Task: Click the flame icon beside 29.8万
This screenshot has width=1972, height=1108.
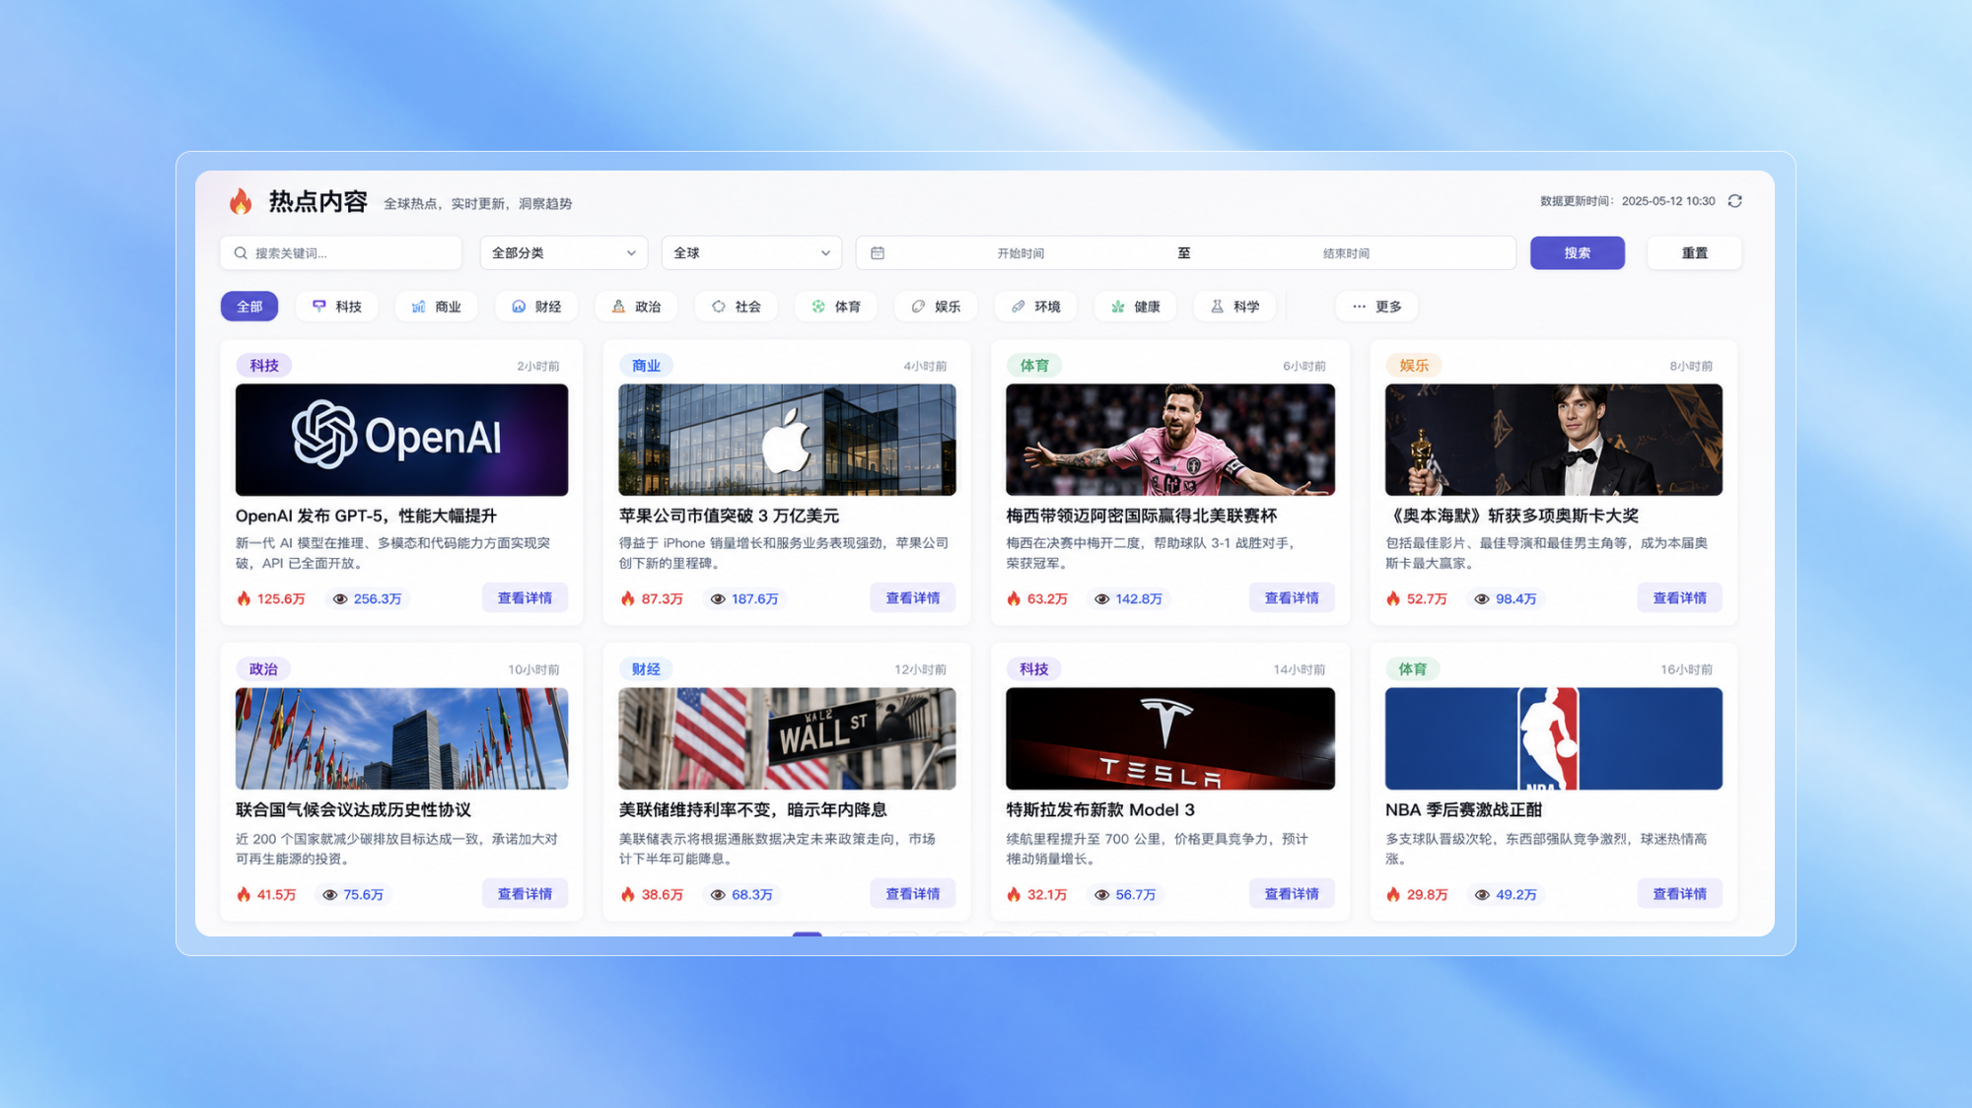Action: [x=1393, y=894]
